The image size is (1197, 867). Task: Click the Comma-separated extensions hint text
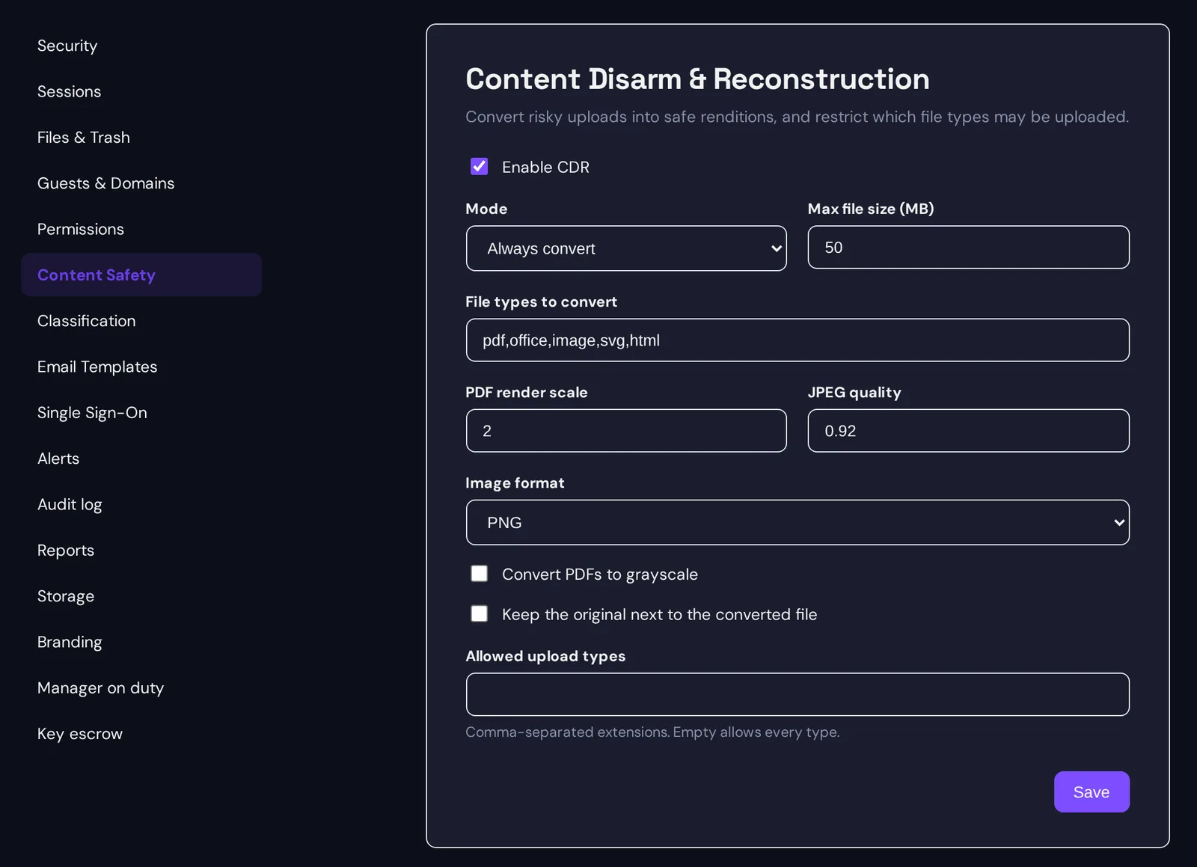pos(652,732)
